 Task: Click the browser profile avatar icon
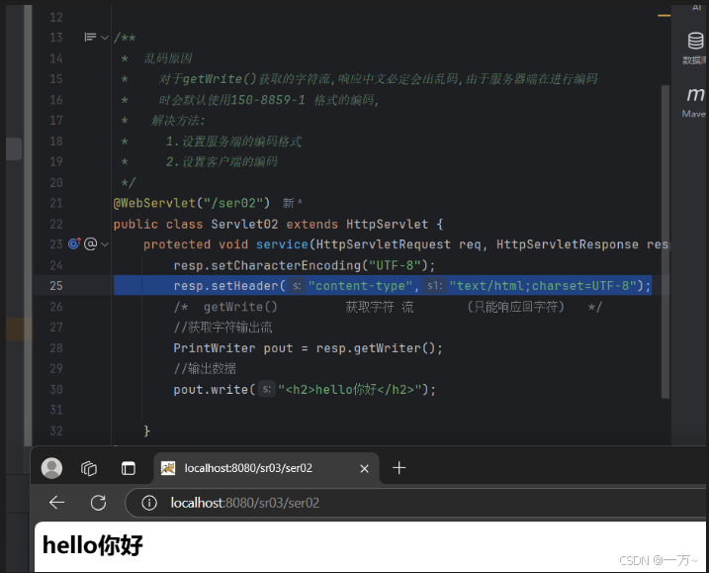(52, 468)
